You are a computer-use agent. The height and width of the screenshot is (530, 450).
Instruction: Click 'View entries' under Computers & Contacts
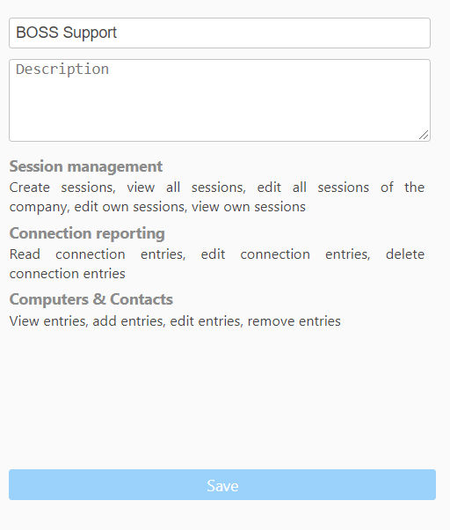tap(48, 321)
